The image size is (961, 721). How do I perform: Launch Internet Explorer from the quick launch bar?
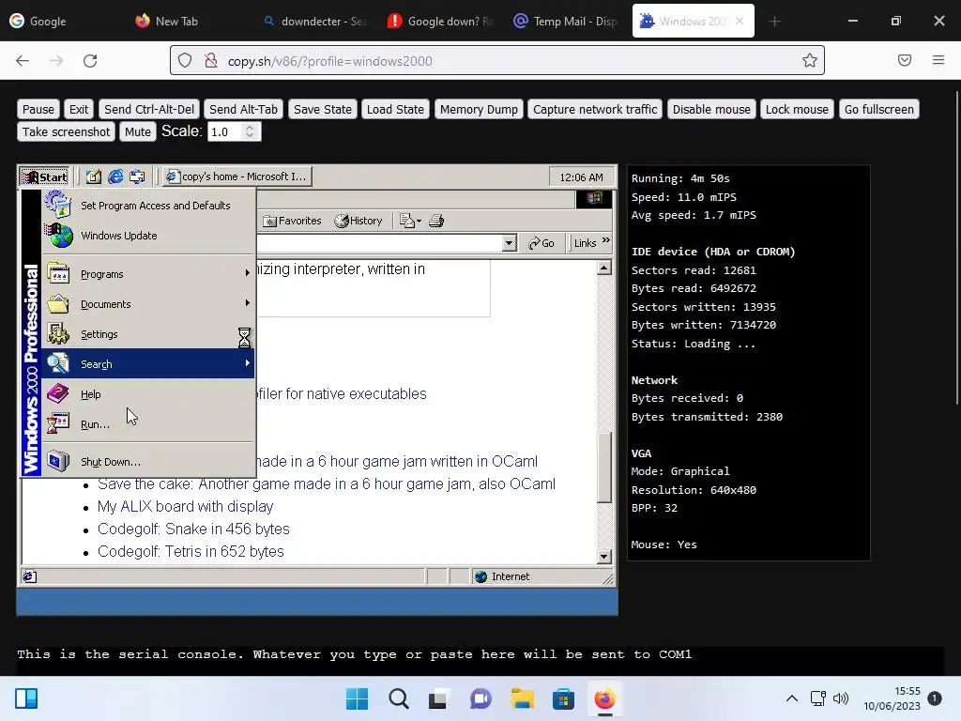pos(115,176)
